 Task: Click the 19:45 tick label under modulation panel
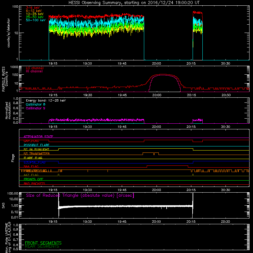click(122, 127)
